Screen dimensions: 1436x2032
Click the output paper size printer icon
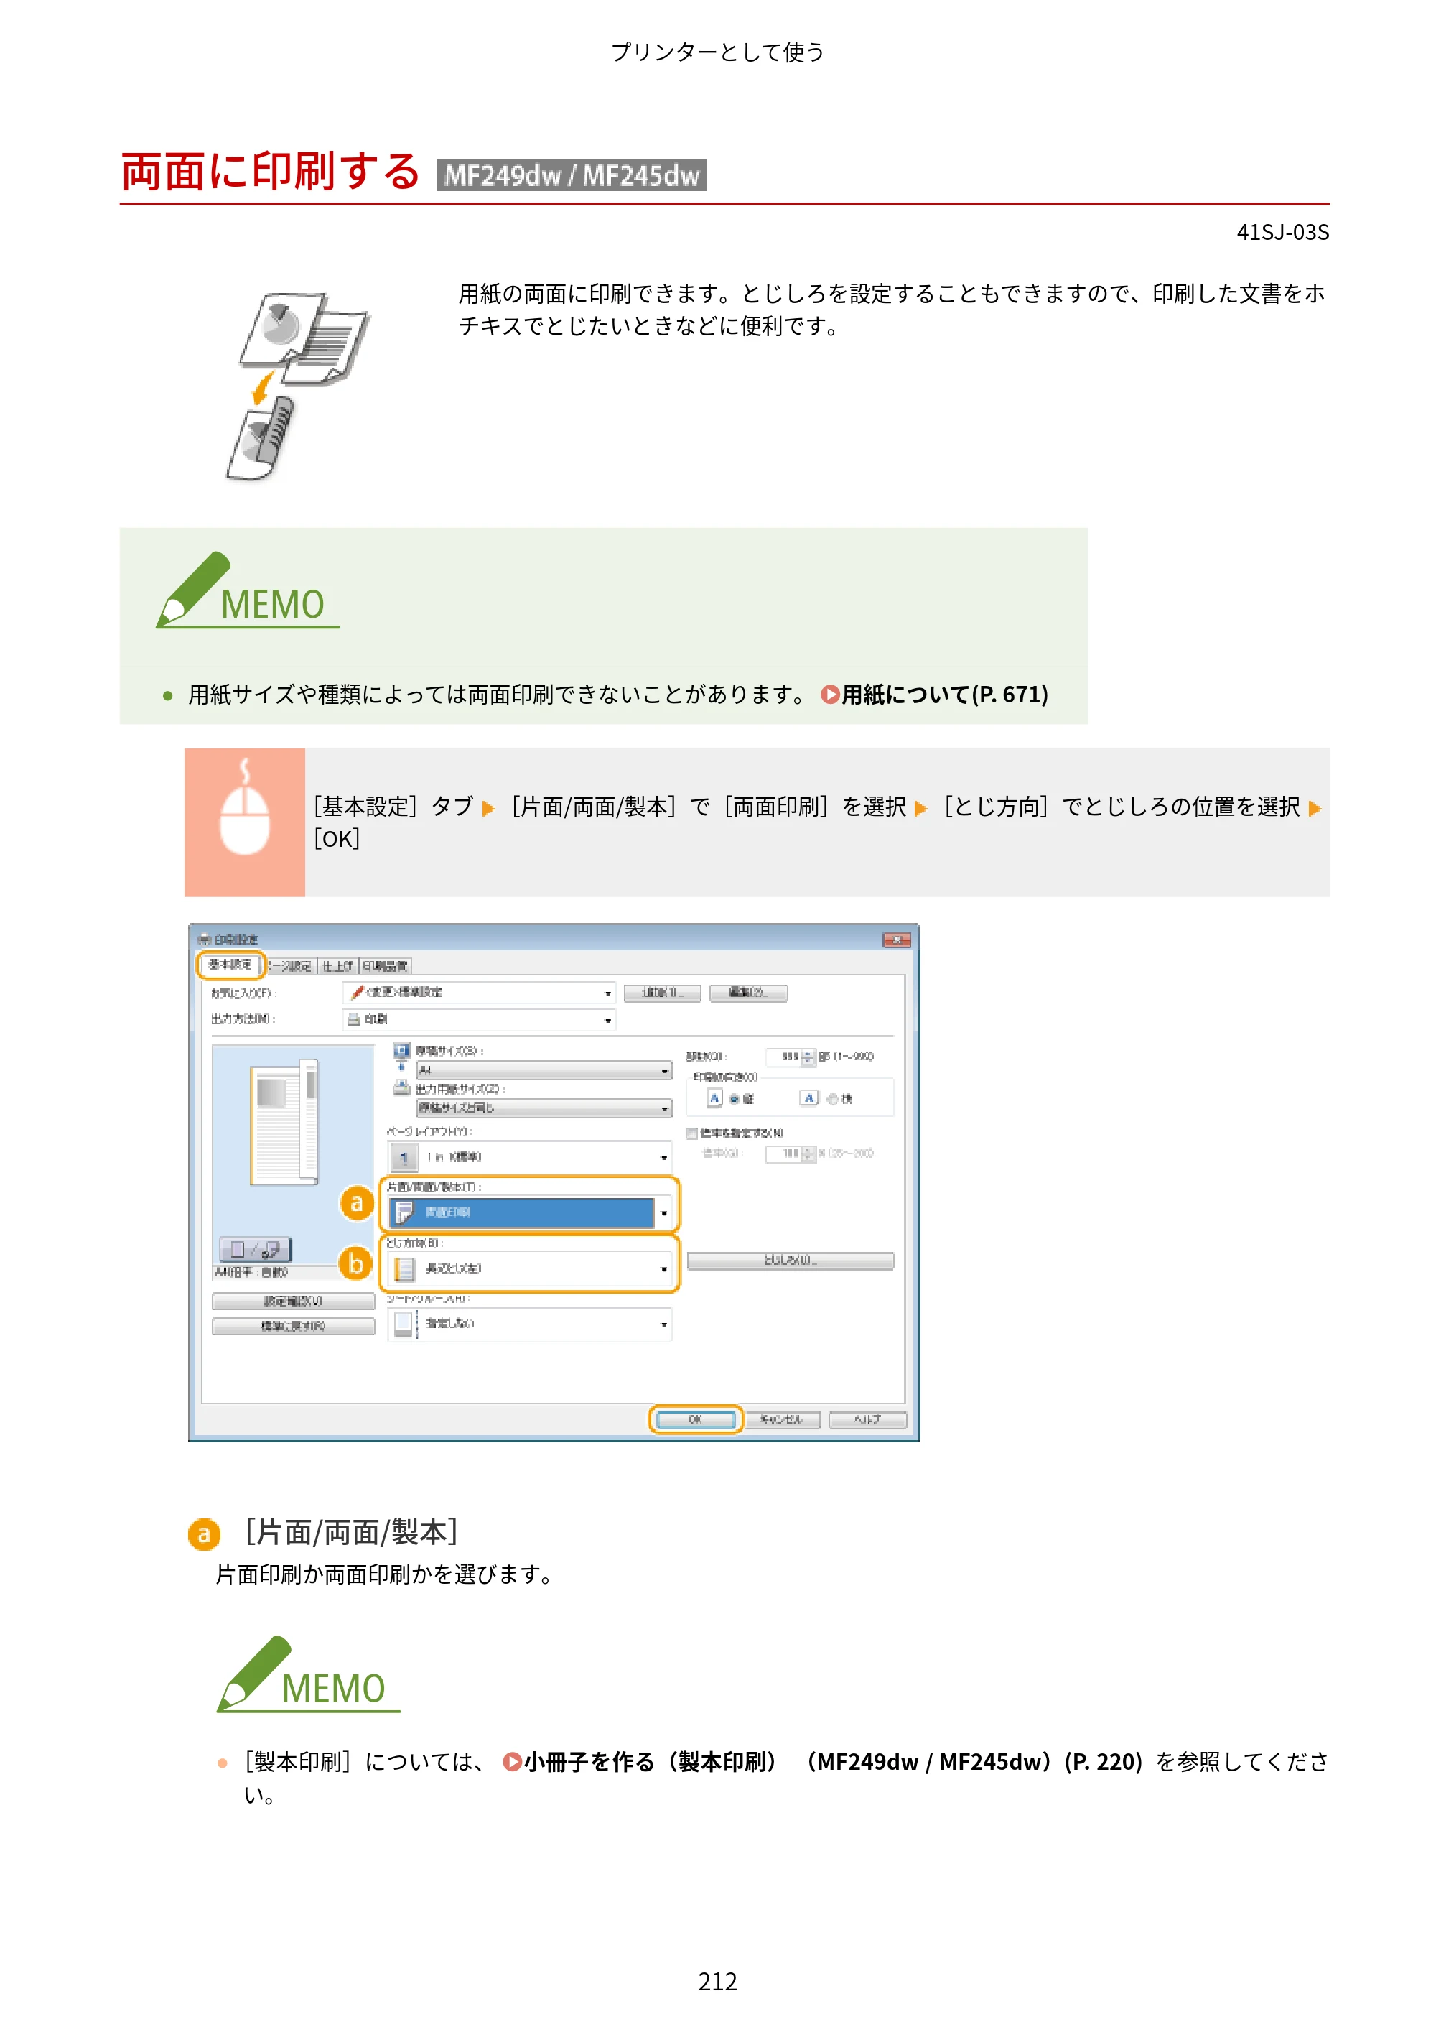(401, 1087)
